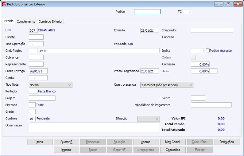The image size is (244, 156).
Task: Maximize the Pedido Comércio Exterior window
Action: (x=228, y=4)
